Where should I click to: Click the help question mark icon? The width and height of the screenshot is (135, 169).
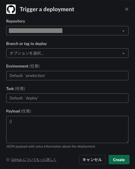pyautogui.click(x=8, y=160)
